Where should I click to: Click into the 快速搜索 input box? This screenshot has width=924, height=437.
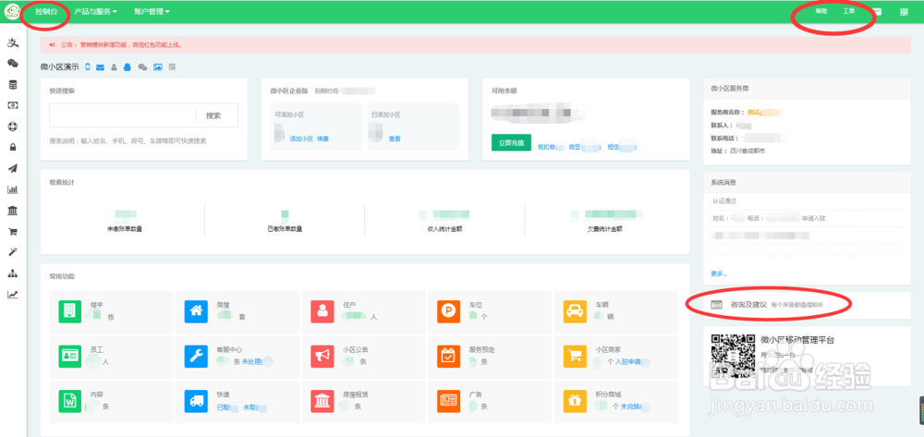point(123,115)
